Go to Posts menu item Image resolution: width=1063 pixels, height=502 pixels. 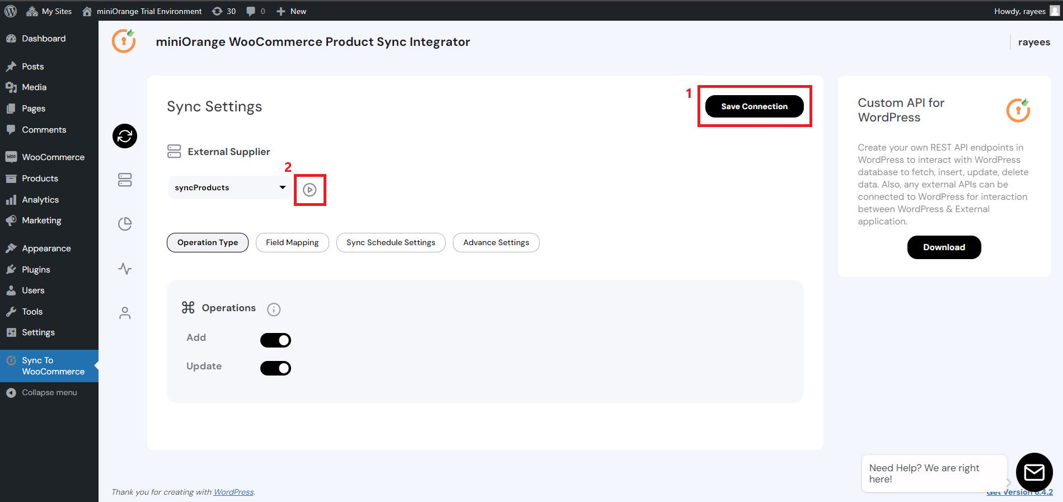click(49, 67)
